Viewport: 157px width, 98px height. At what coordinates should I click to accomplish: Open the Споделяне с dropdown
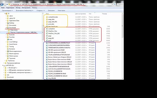[41, 11]
